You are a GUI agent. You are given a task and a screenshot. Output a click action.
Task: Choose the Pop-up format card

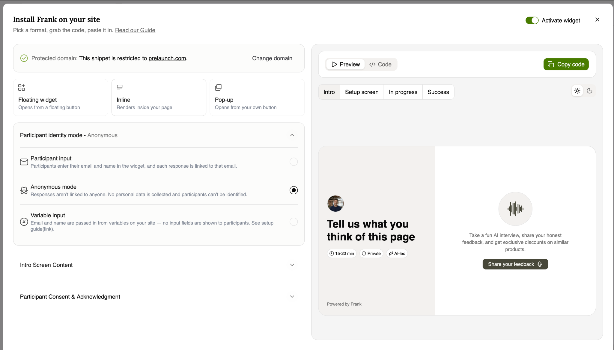tap(257, 97)
